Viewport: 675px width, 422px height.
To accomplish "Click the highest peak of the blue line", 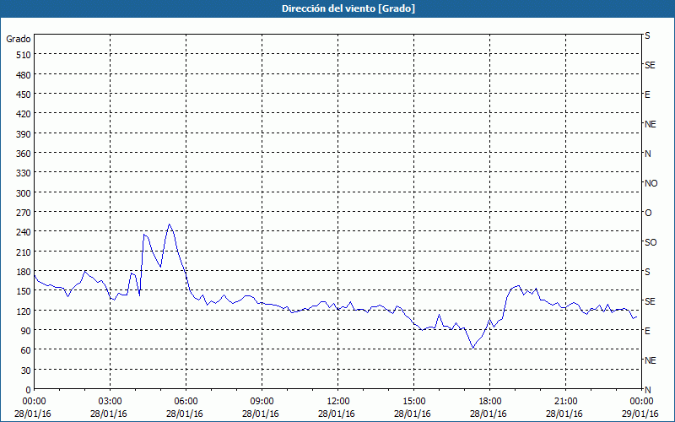I will point(170,225).
